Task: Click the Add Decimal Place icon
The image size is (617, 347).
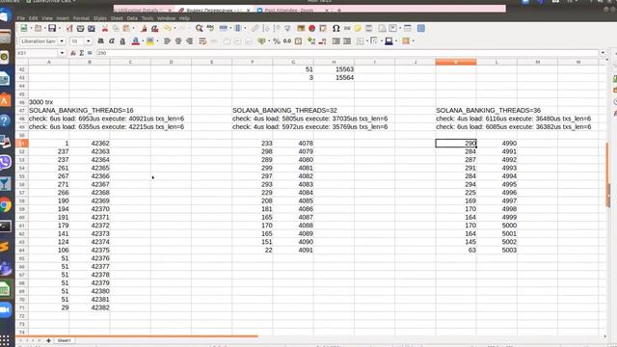Action: point(311,40)
